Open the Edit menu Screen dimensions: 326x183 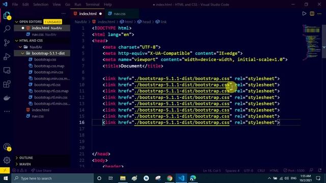tap(25, 5)
